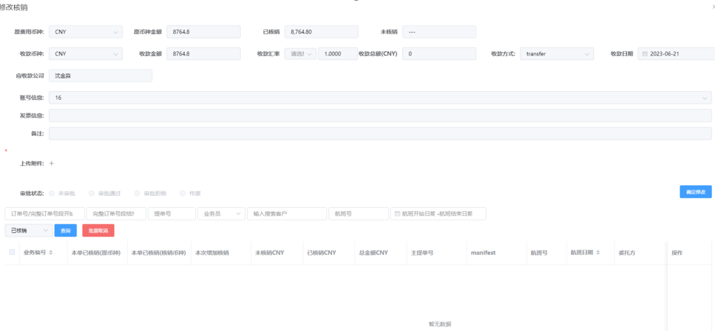Click the order number end search field
Screen dimensions: 715x331
coord(116,213)
